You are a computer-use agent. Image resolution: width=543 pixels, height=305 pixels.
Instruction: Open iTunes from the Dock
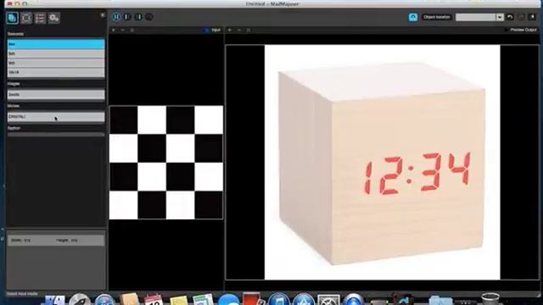(279, 300)
